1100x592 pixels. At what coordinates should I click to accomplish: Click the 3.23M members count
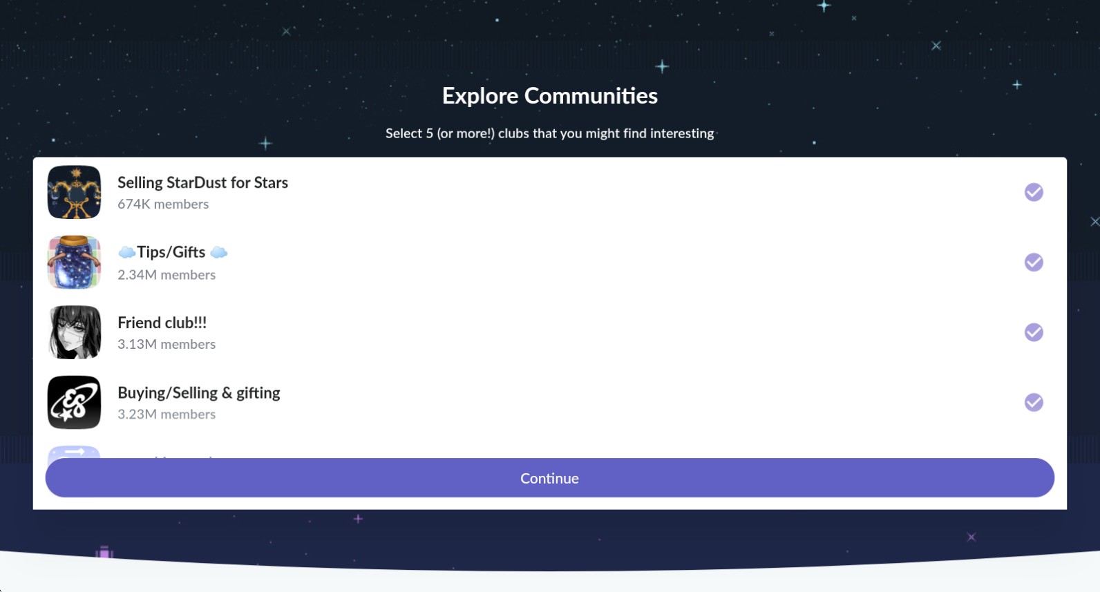point(167,414)
